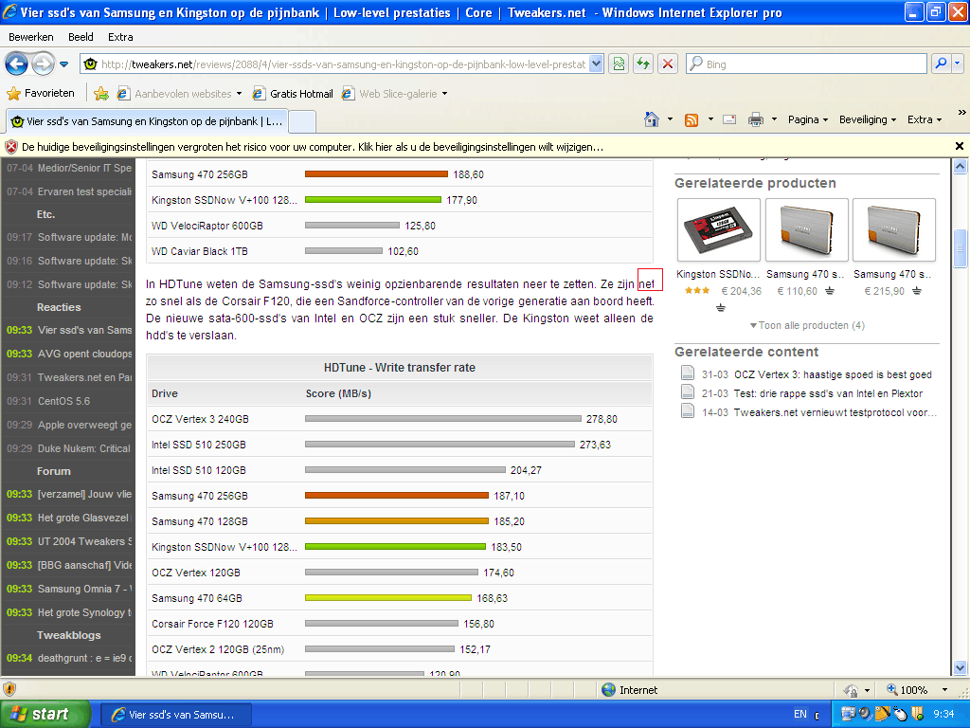The width and height of the screenshot is (970, 728).
Task: Click the Print printer icon
Action: click(x=755, y=119)
